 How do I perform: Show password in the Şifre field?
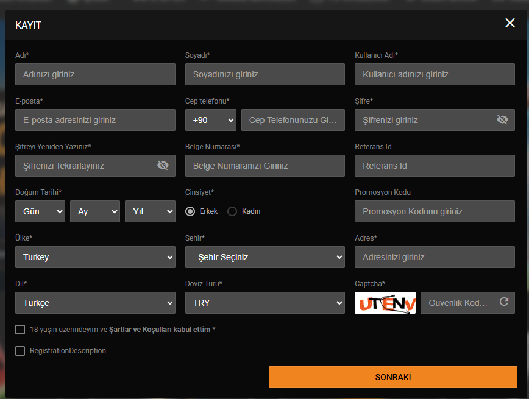tap(502, 120)
